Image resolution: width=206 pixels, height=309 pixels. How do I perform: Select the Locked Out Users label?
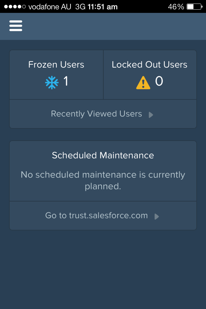coord(150,65)
